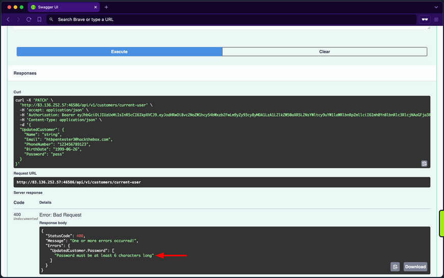
Task: Click the address bar search field
Action: tap(229, 19)
